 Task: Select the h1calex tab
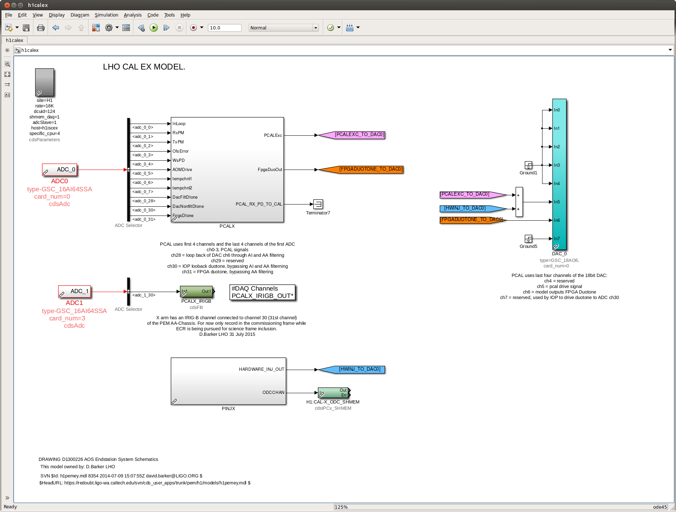point(14,40)
